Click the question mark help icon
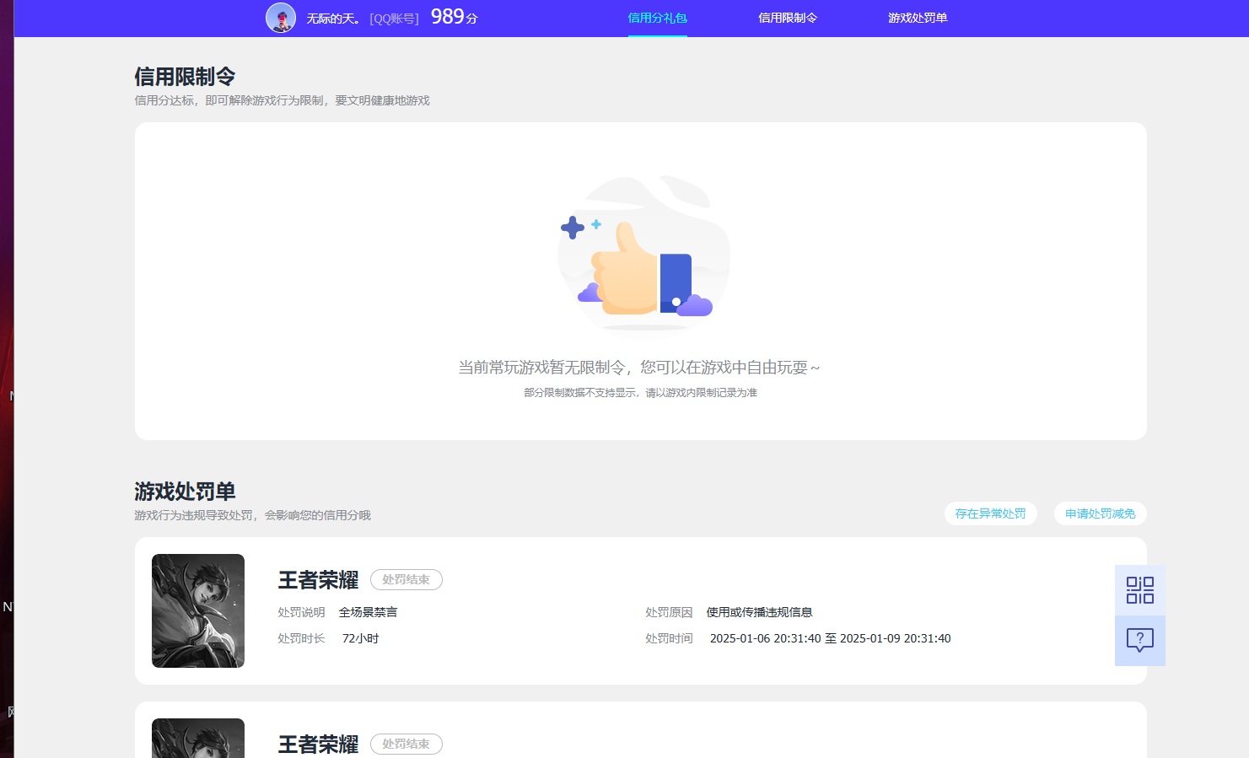 coord(1139,641)
